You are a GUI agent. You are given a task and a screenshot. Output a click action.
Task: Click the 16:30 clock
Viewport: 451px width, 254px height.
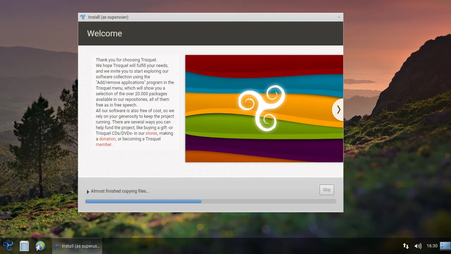tap(432, 246)
